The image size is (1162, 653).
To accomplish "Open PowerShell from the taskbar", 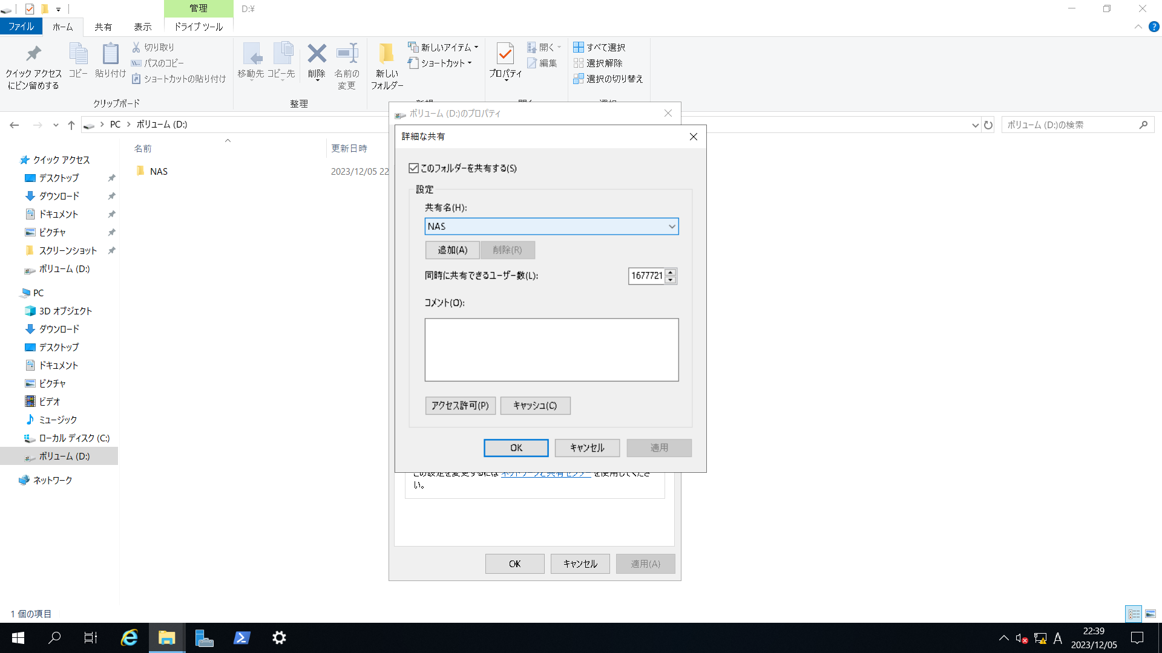I will point(242,637).
